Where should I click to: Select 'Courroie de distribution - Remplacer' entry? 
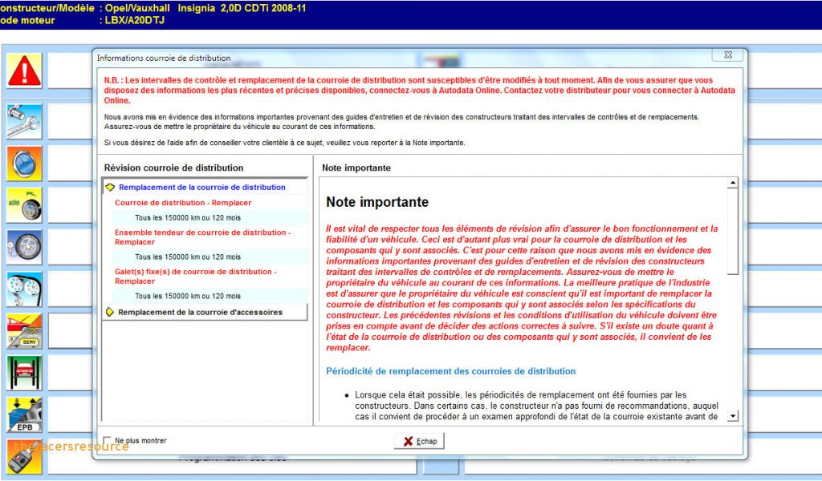[183, 203]
